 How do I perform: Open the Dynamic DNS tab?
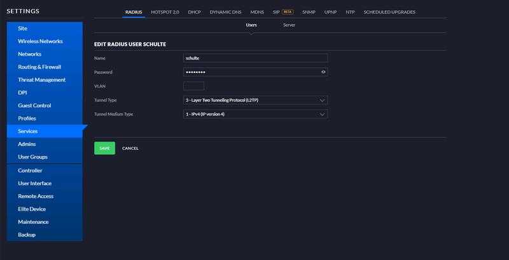pos(226,12)
